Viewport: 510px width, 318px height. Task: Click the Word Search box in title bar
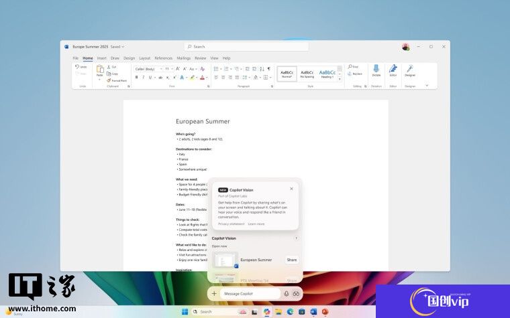point(246,47)
